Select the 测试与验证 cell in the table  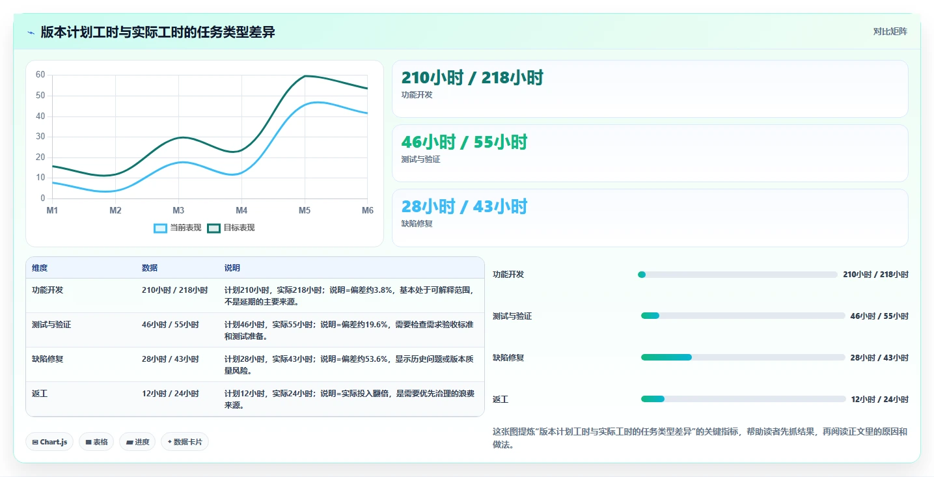click(x=81, y=331)
